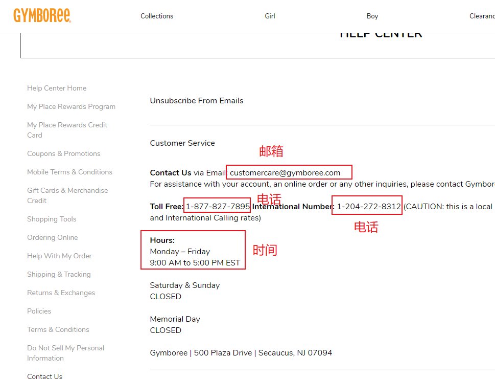The image size is (495, 379).
Task: Click CLOSED under Saturday & Sunday
Action: pyautogui.click(x=166, y=297)
